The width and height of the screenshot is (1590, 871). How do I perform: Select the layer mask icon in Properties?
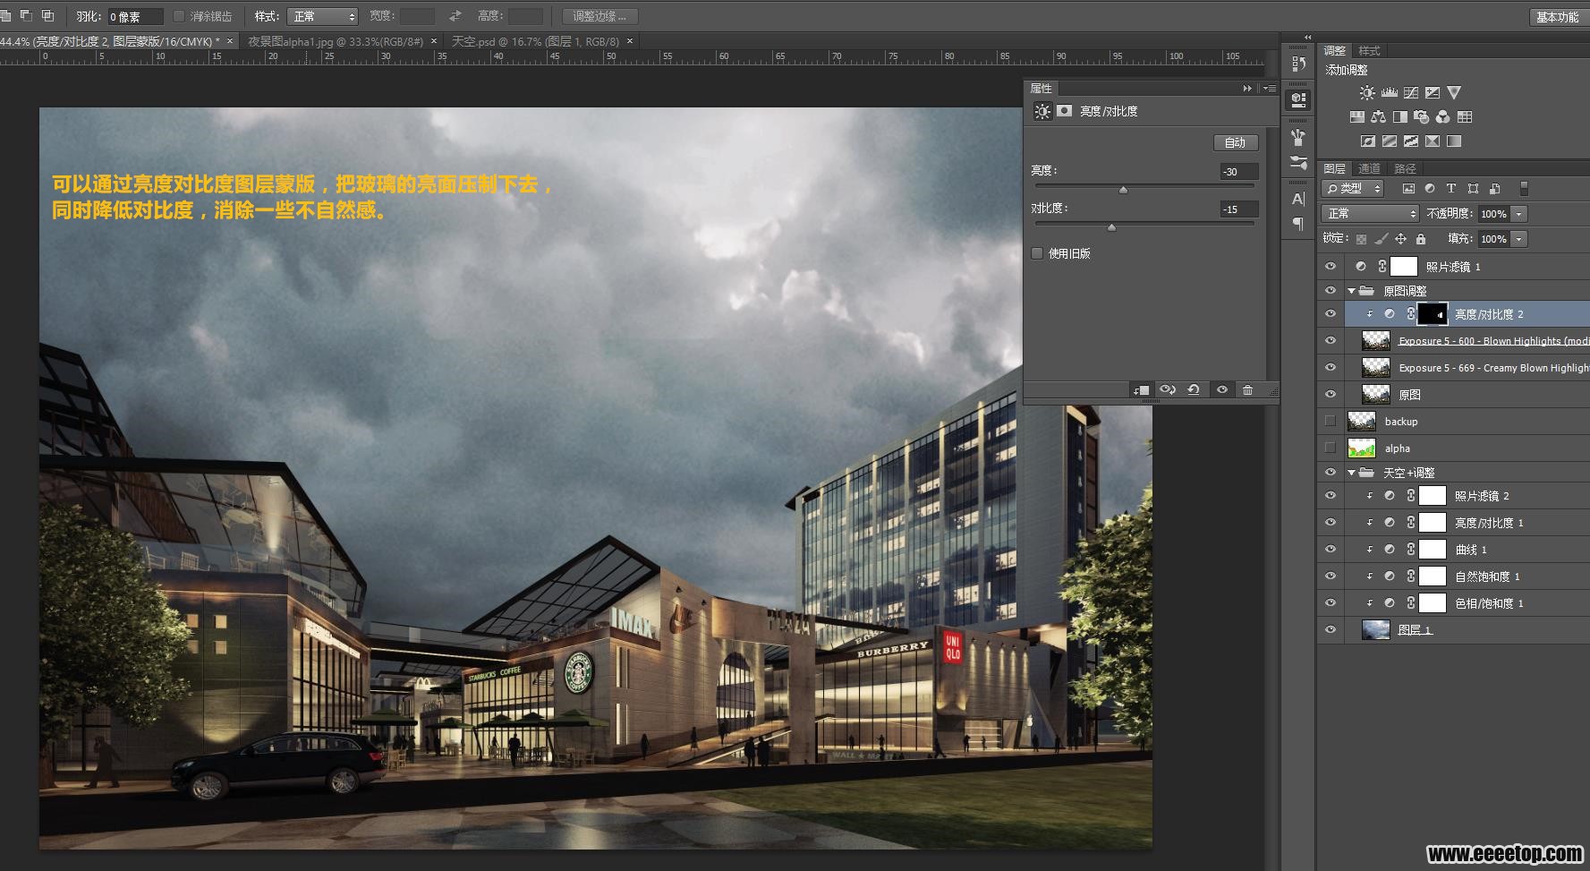[1065, 111]
